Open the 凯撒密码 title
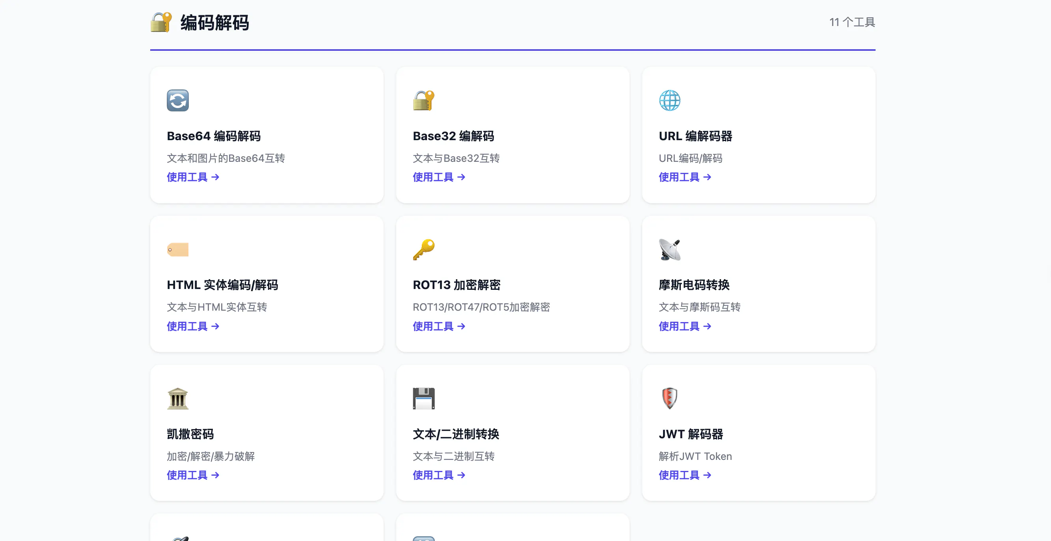 click(x=190, y=434)
